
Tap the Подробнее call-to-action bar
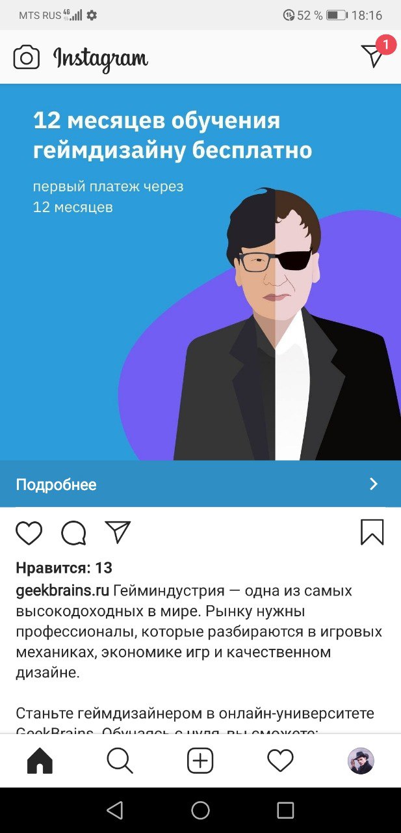point(200,484)
